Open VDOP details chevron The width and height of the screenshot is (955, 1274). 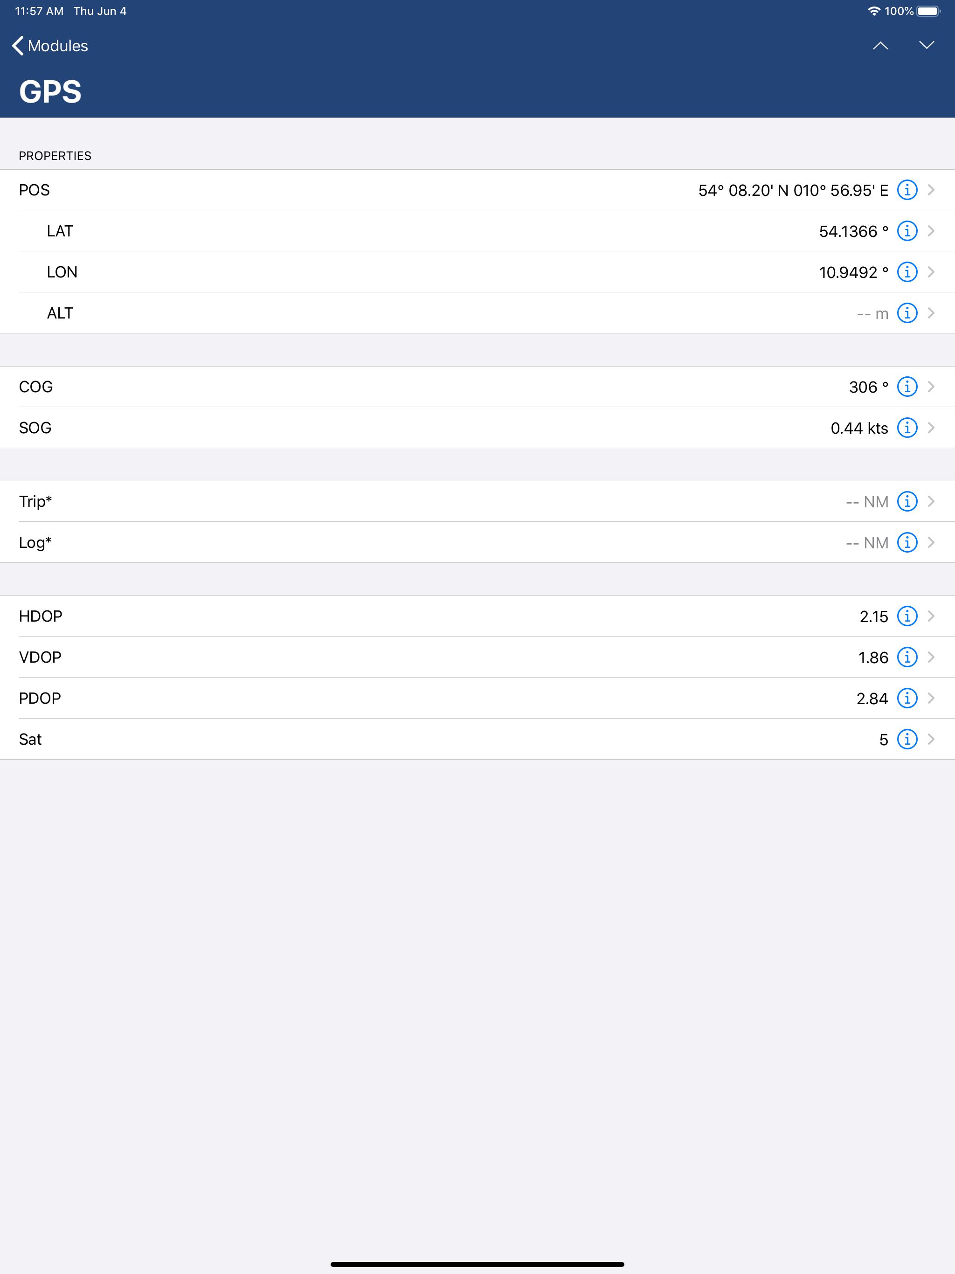(x=931, y=657)
